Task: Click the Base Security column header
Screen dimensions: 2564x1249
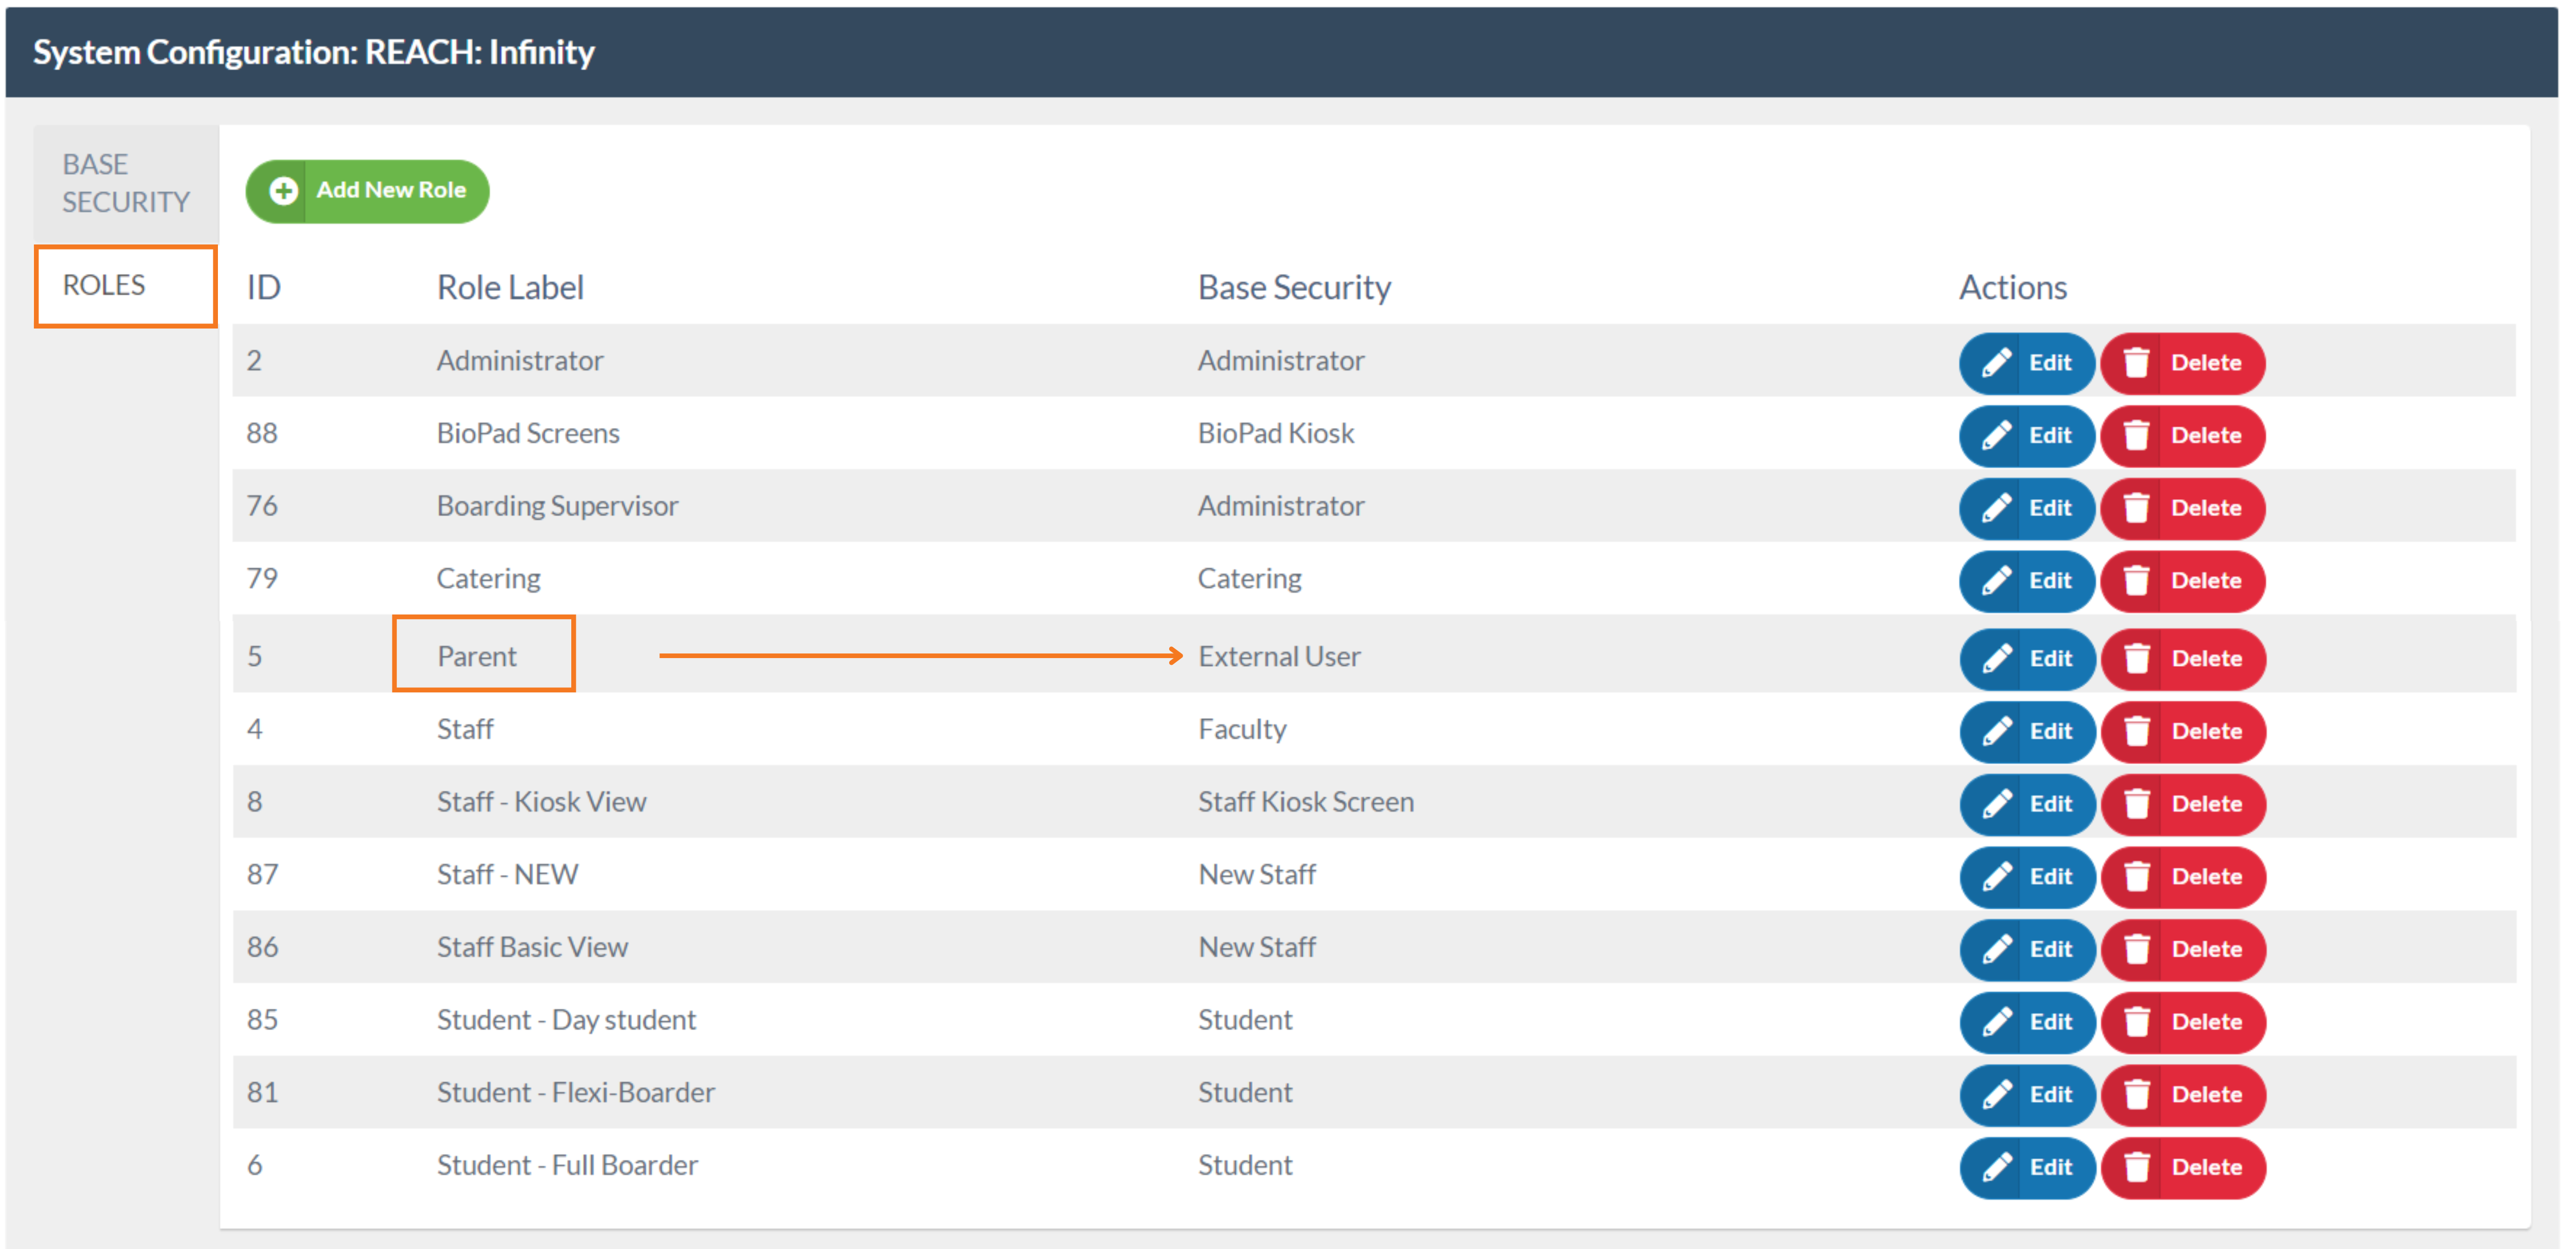Action: point(1293,288)
